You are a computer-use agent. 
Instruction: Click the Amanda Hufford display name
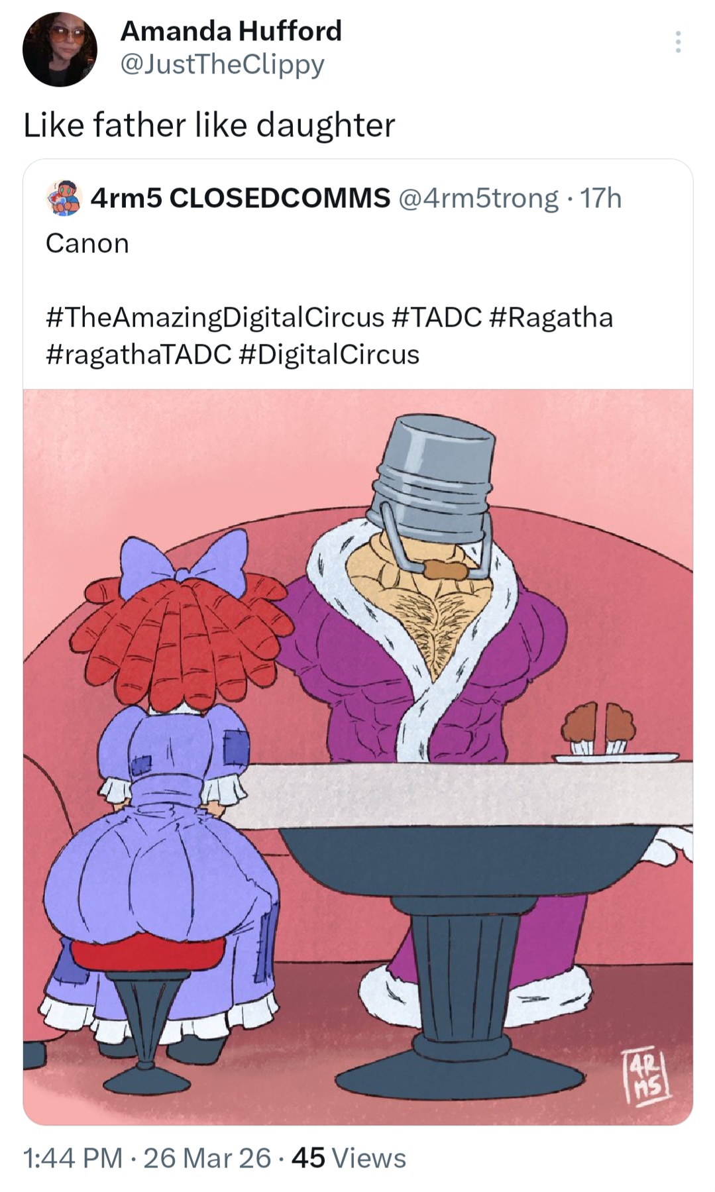[231, 30]
